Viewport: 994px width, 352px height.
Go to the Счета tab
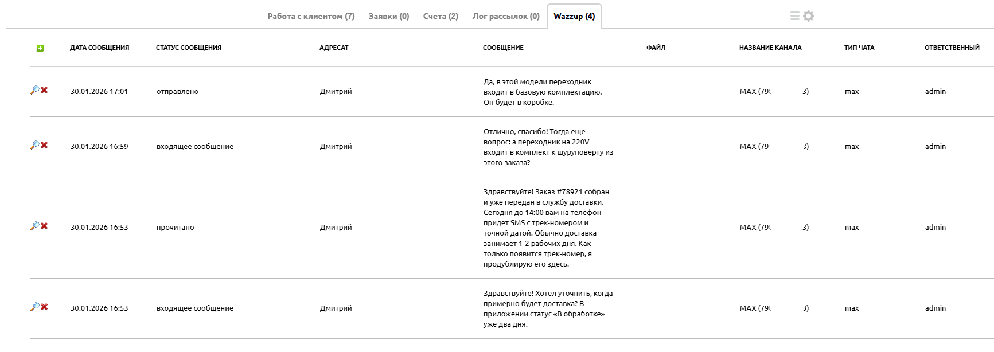pyautogui.click(x=441, y=16)
